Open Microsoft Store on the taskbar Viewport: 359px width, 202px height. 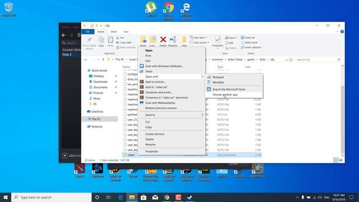[144, 197]
